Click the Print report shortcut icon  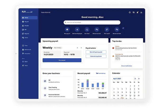pos(107,29)
